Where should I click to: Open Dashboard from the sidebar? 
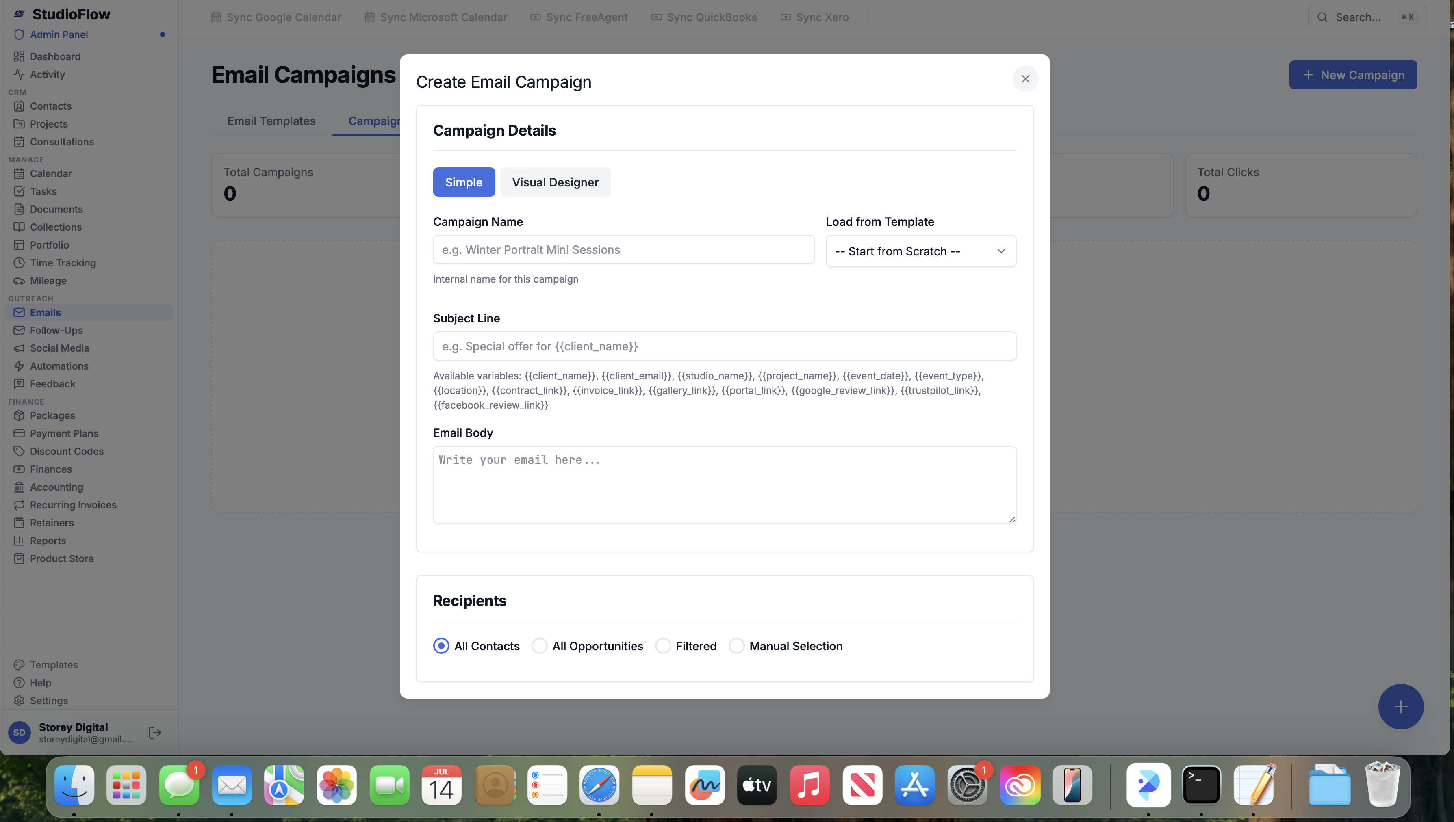[x=55, y=56]
